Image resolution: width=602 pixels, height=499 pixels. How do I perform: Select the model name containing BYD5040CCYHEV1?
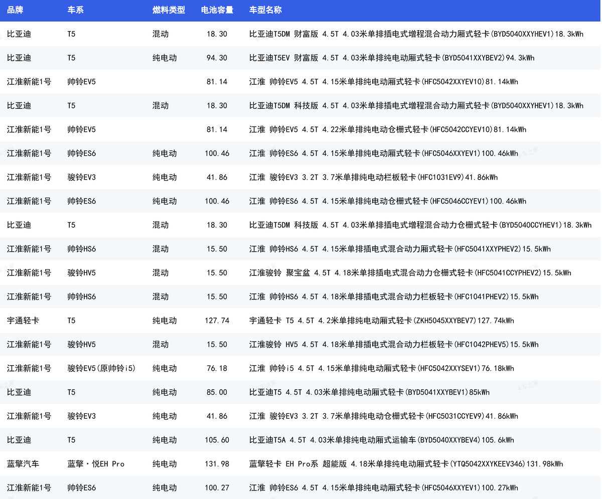pyautogui.click(x=420, y=225)
